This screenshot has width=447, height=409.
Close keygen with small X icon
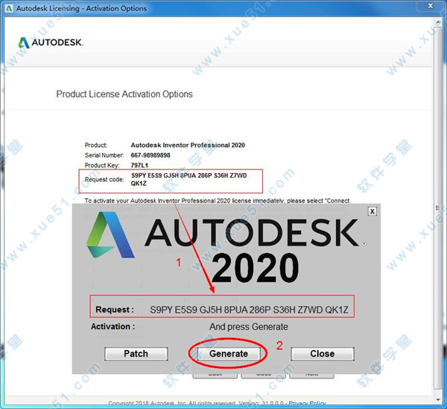coord(372,211)
